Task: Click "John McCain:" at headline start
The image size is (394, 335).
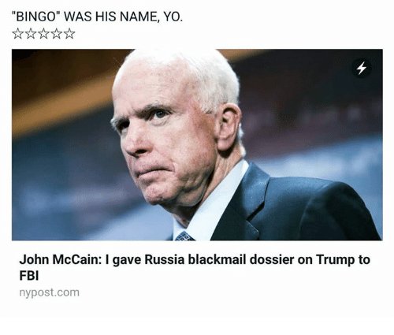Action: (x=60, y=259)
